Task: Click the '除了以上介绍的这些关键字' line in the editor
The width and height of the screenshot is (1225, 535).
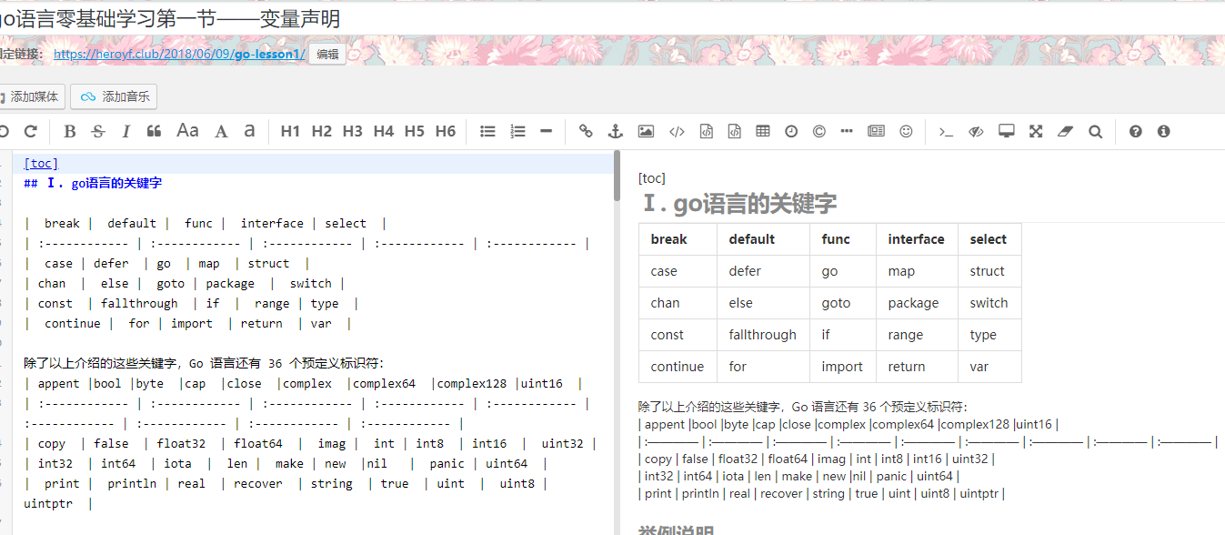Action: tap(204, 363)
